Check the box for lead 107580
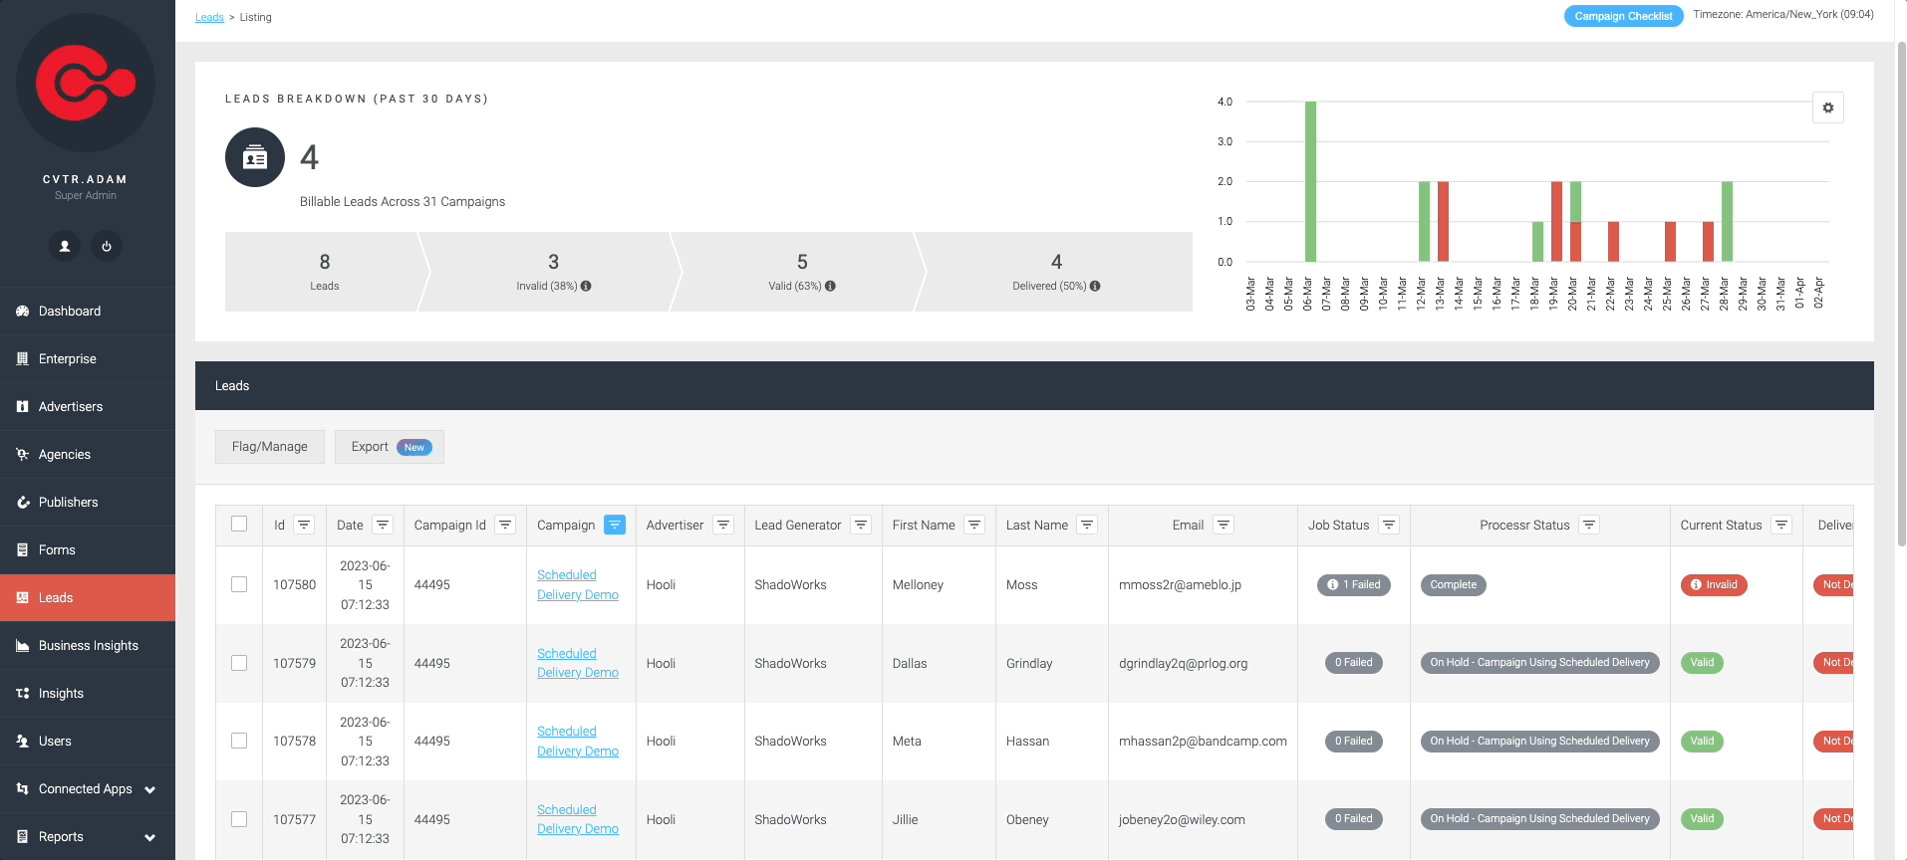 click(239, 584)
